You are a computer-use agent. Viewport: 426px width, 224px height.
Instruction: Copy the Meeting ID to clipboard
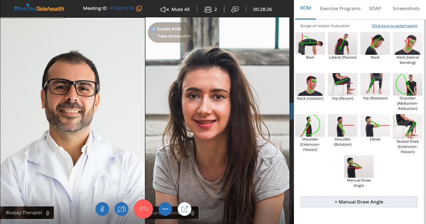click(139, 9)
